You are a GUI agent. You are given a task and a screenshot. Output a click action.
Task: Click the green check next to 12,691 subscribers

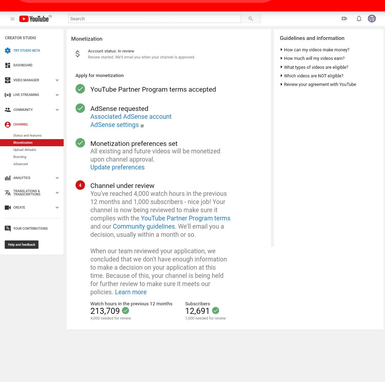click(x=216, y=311)
